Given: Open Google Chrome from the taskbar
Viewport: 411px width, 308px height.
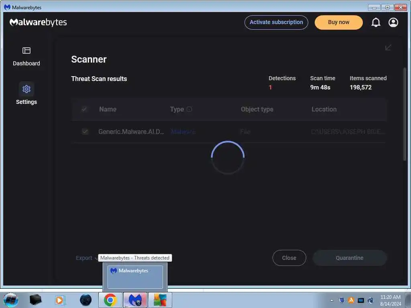Looking at the screenshot, I should (110, 300).
